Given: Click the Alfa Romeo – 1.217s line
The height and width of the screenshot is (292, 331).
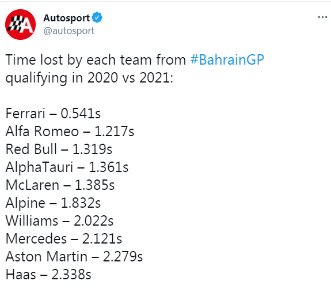Looking at the screenshot, I should click(x=70, y=131).
